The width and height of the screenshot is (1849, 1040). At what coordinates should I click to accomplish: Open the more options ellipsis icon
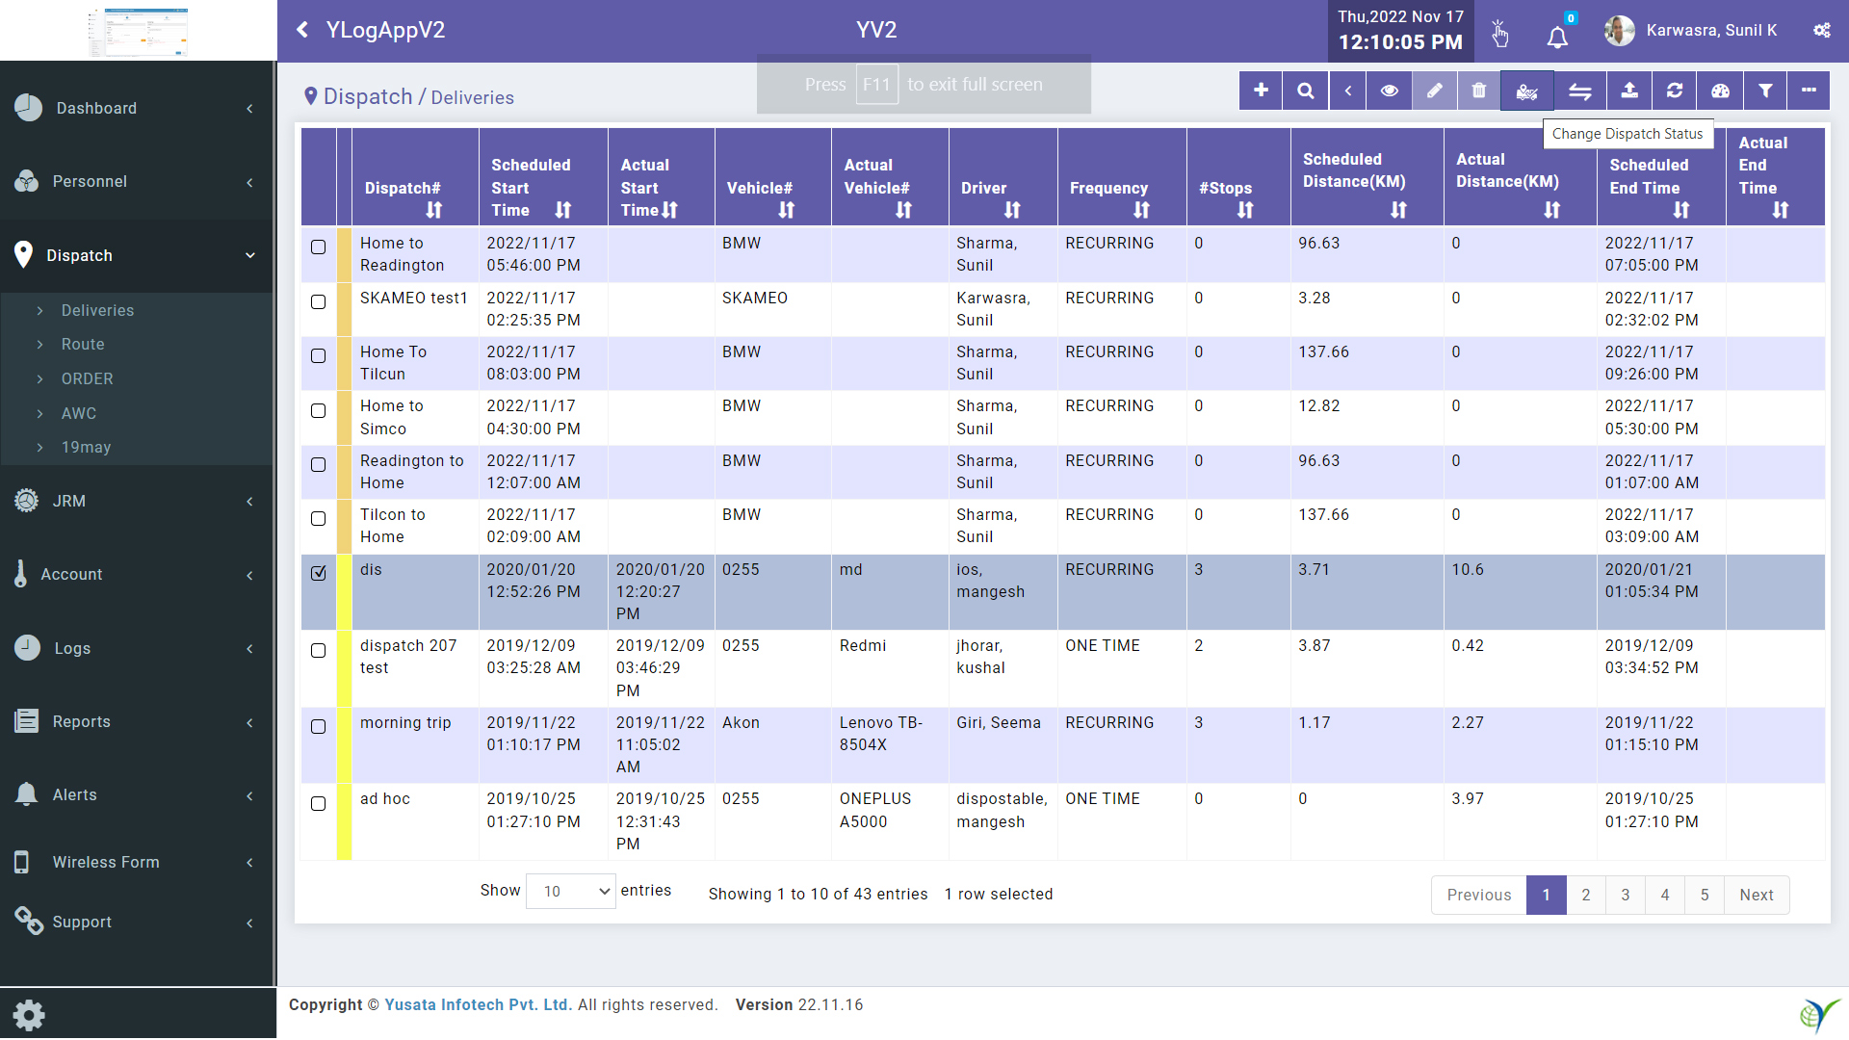click(1810, 91)
